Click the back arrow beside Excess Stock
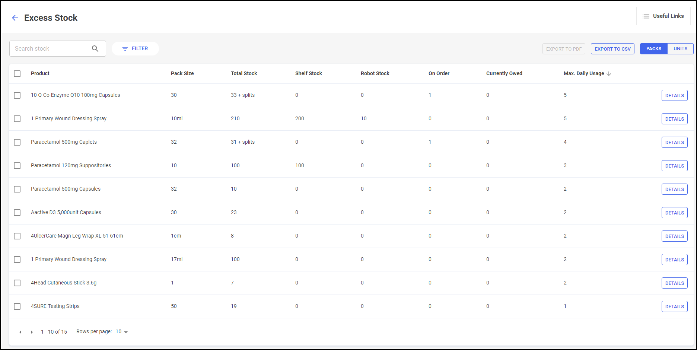 pos(15,18)
